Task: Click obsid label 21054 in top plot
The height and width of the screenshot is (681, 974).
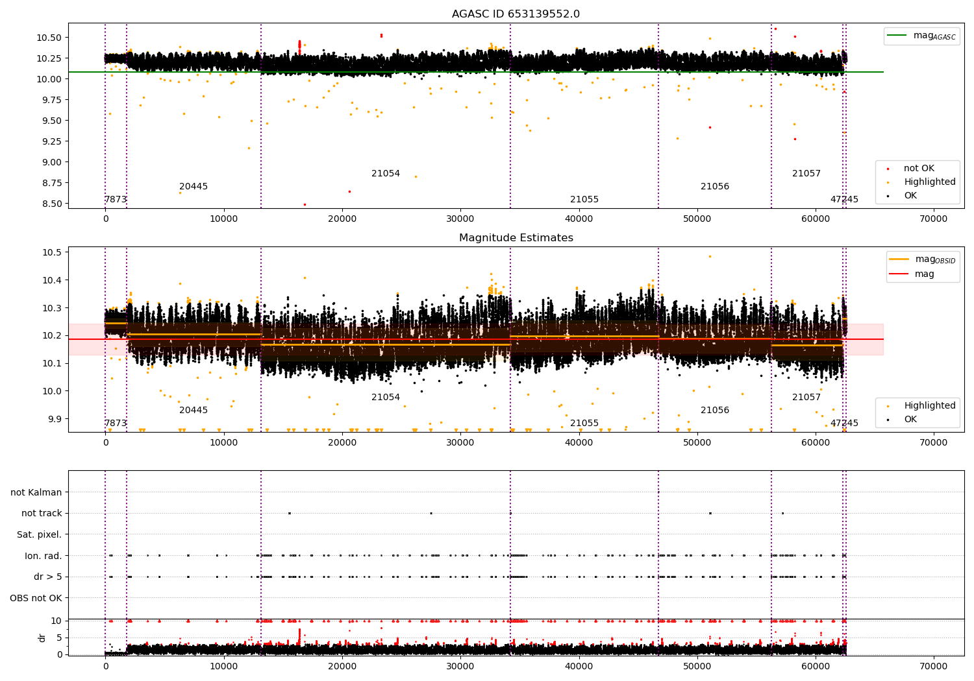Action: point(386,174)
